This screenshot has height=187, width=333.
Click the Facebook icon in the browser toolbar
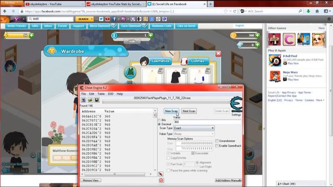point(114,19)
